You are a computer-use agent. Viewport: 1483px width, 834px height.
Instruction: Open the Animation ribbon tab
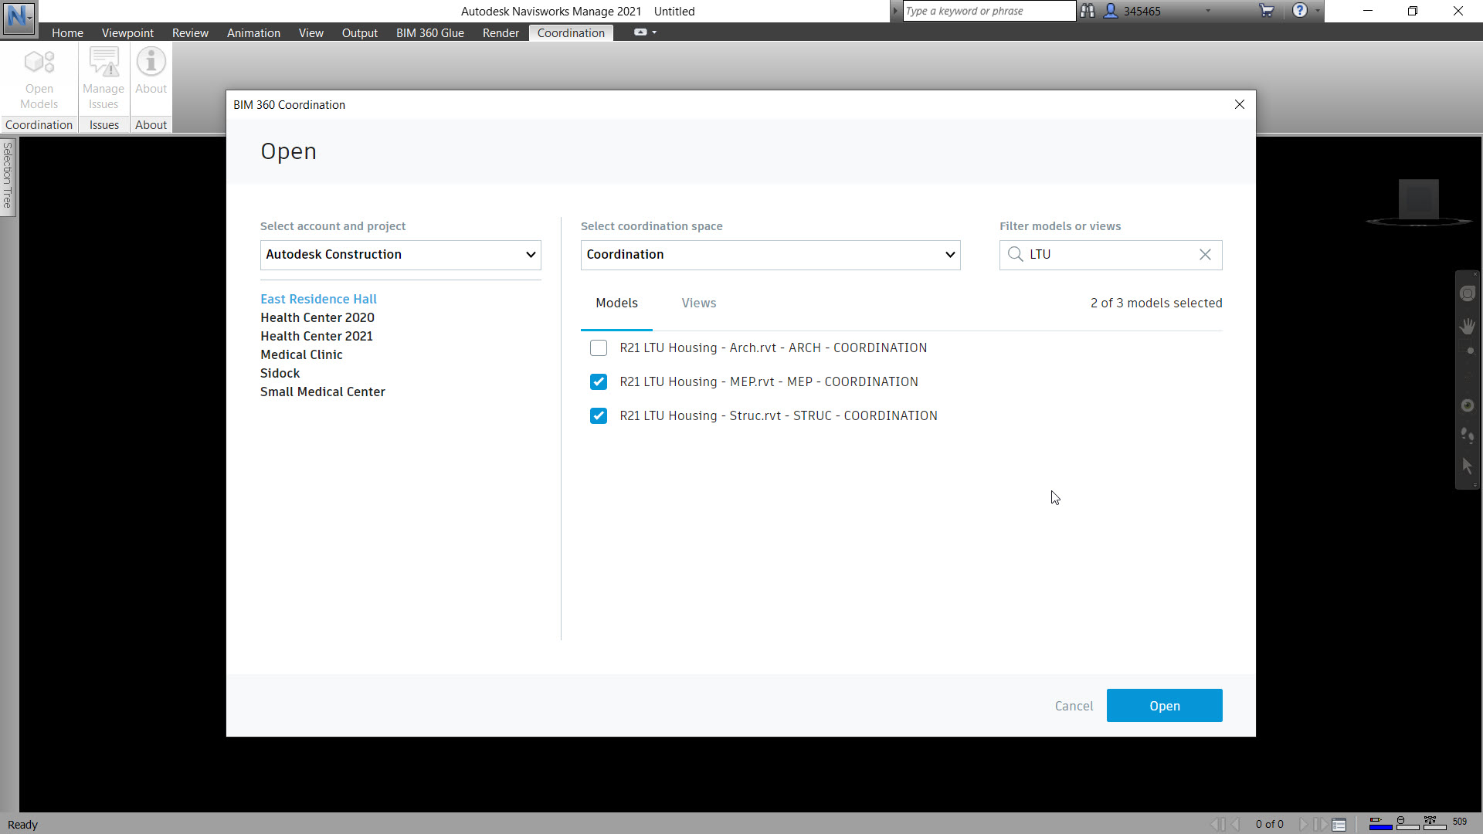pos(253,32)
